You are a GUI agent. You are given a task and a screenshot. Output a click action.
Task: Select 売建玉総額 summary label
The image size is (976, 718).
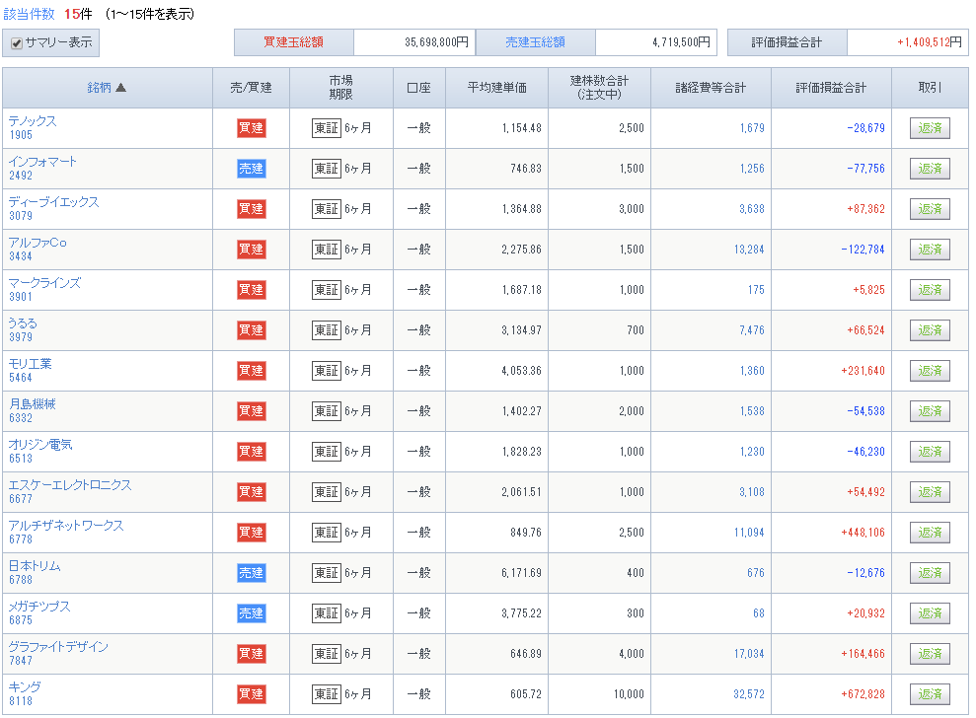click(535, 42)
